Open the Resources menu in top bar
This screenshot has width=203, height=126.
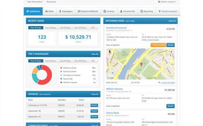[x=51, y=2]
